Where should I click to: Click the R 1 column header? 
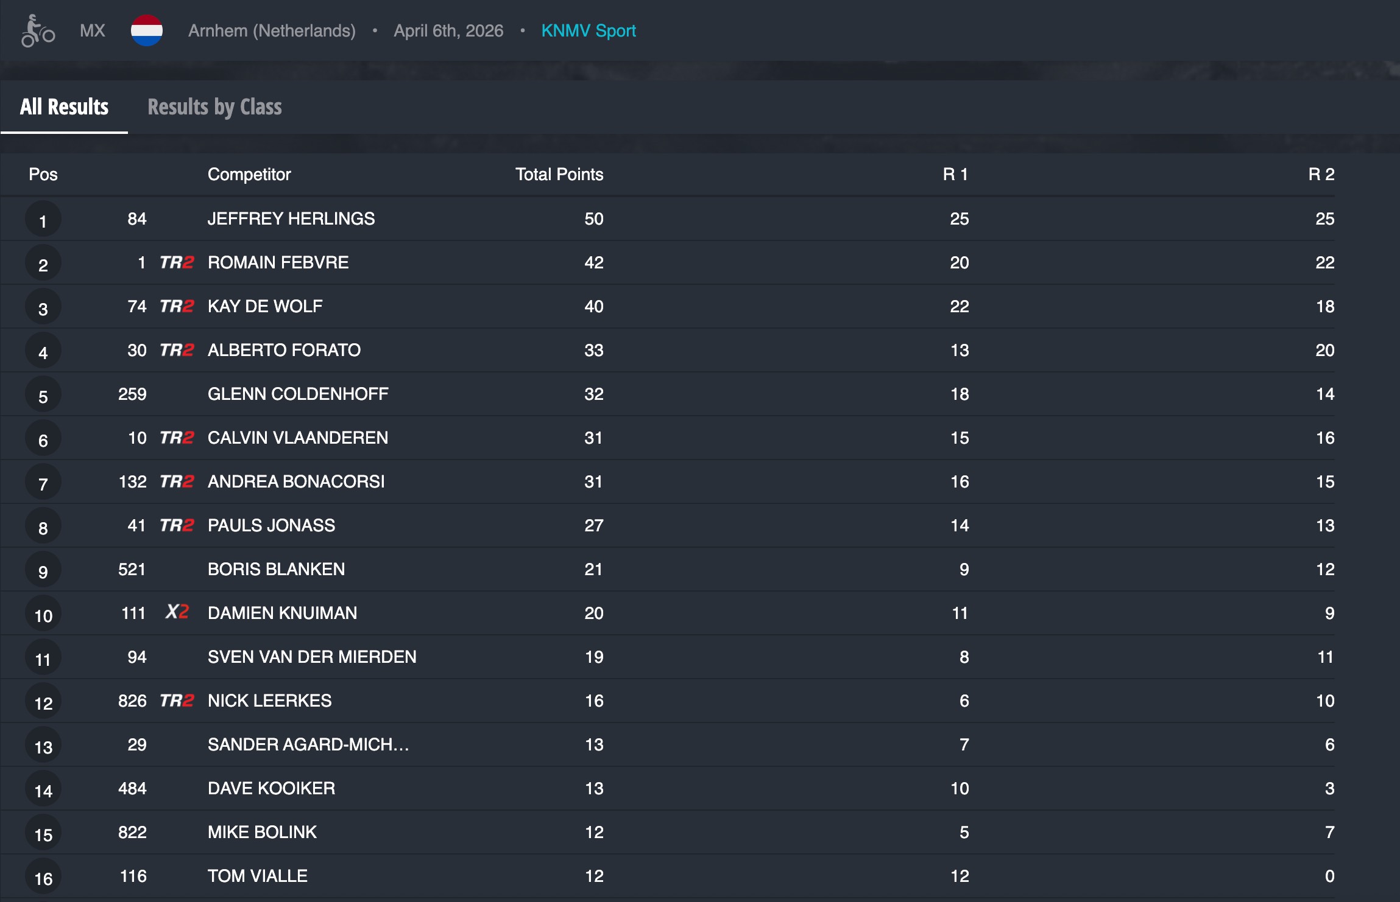click(x=955, y=175)
